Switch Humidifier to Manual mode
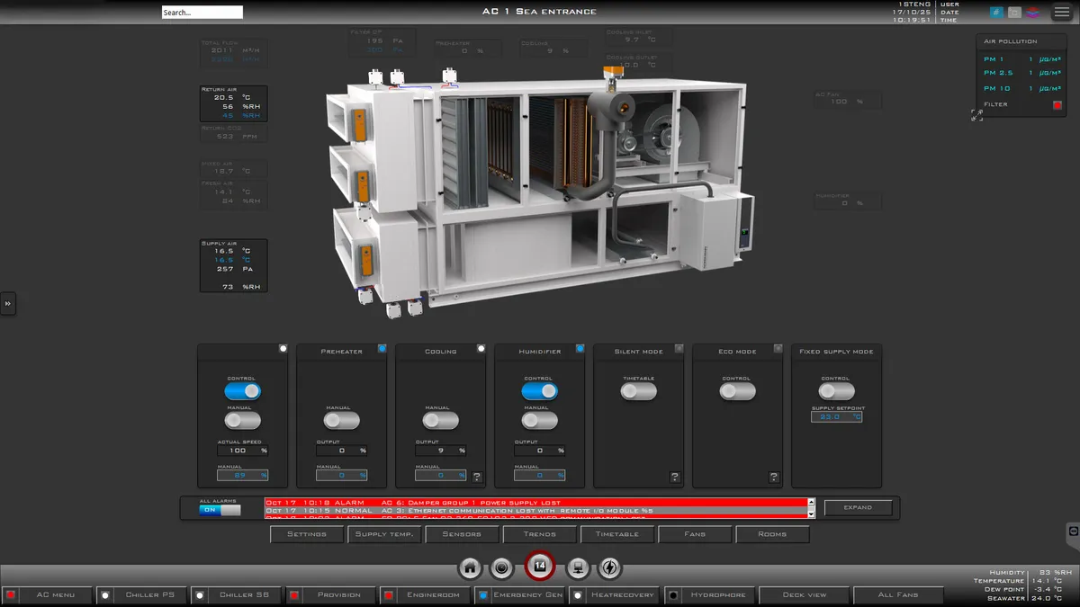 539,420
